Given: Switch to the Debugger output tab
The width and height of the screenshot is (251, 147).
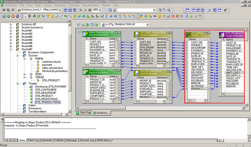Looking at the screenshot, I should pos(71,140).
